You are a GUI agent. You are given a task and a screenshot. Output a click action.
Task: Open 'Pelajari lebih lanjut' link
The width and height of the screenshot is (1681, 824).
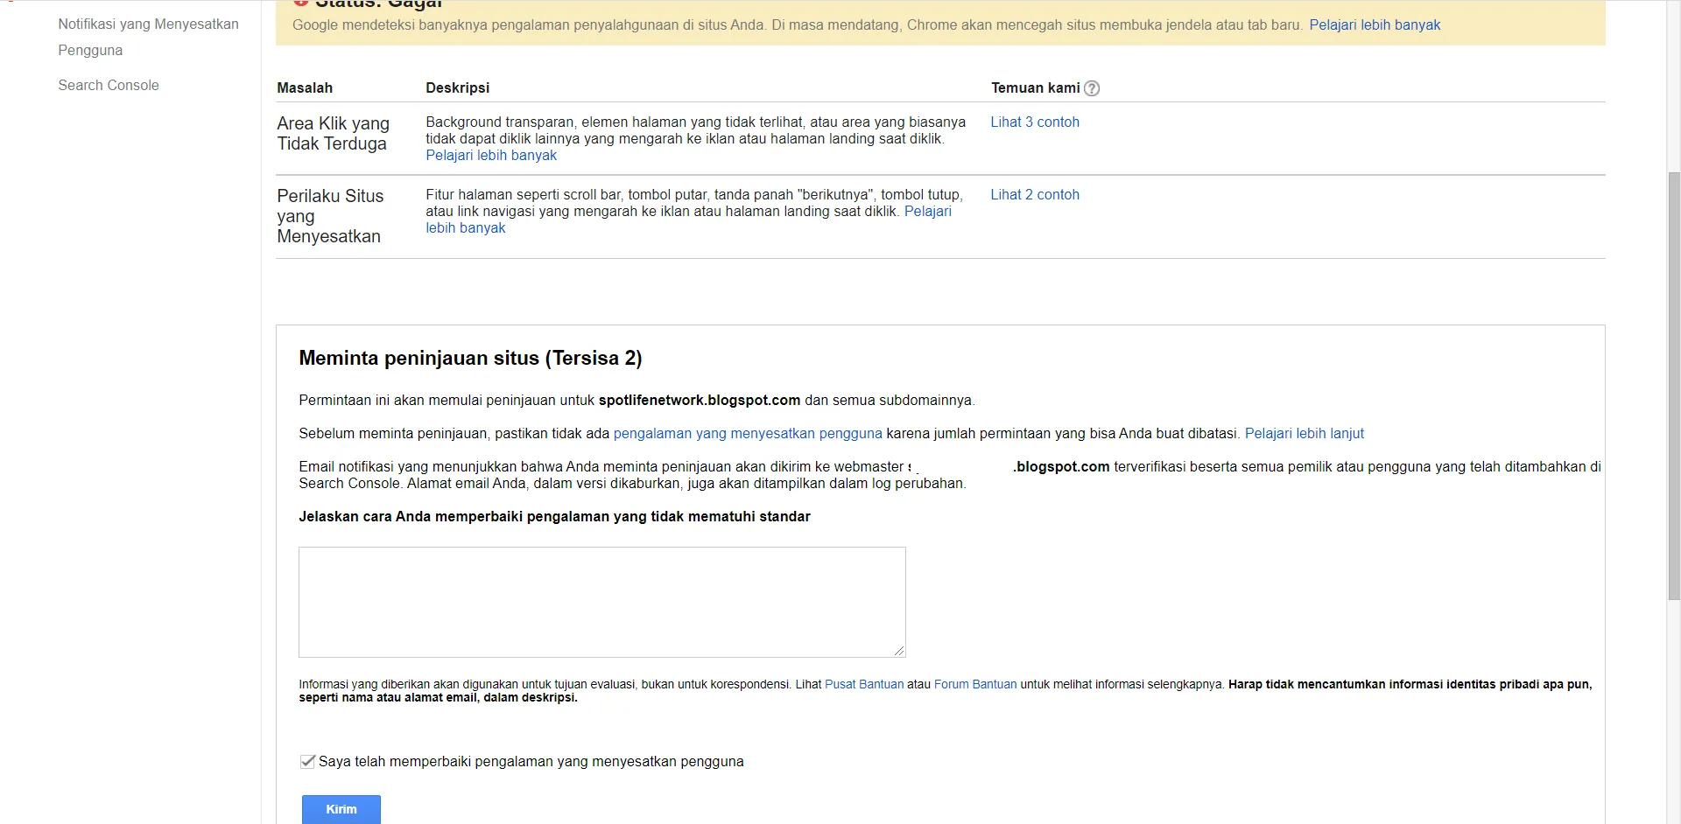pyautogui.click(x=1305, y=434)
